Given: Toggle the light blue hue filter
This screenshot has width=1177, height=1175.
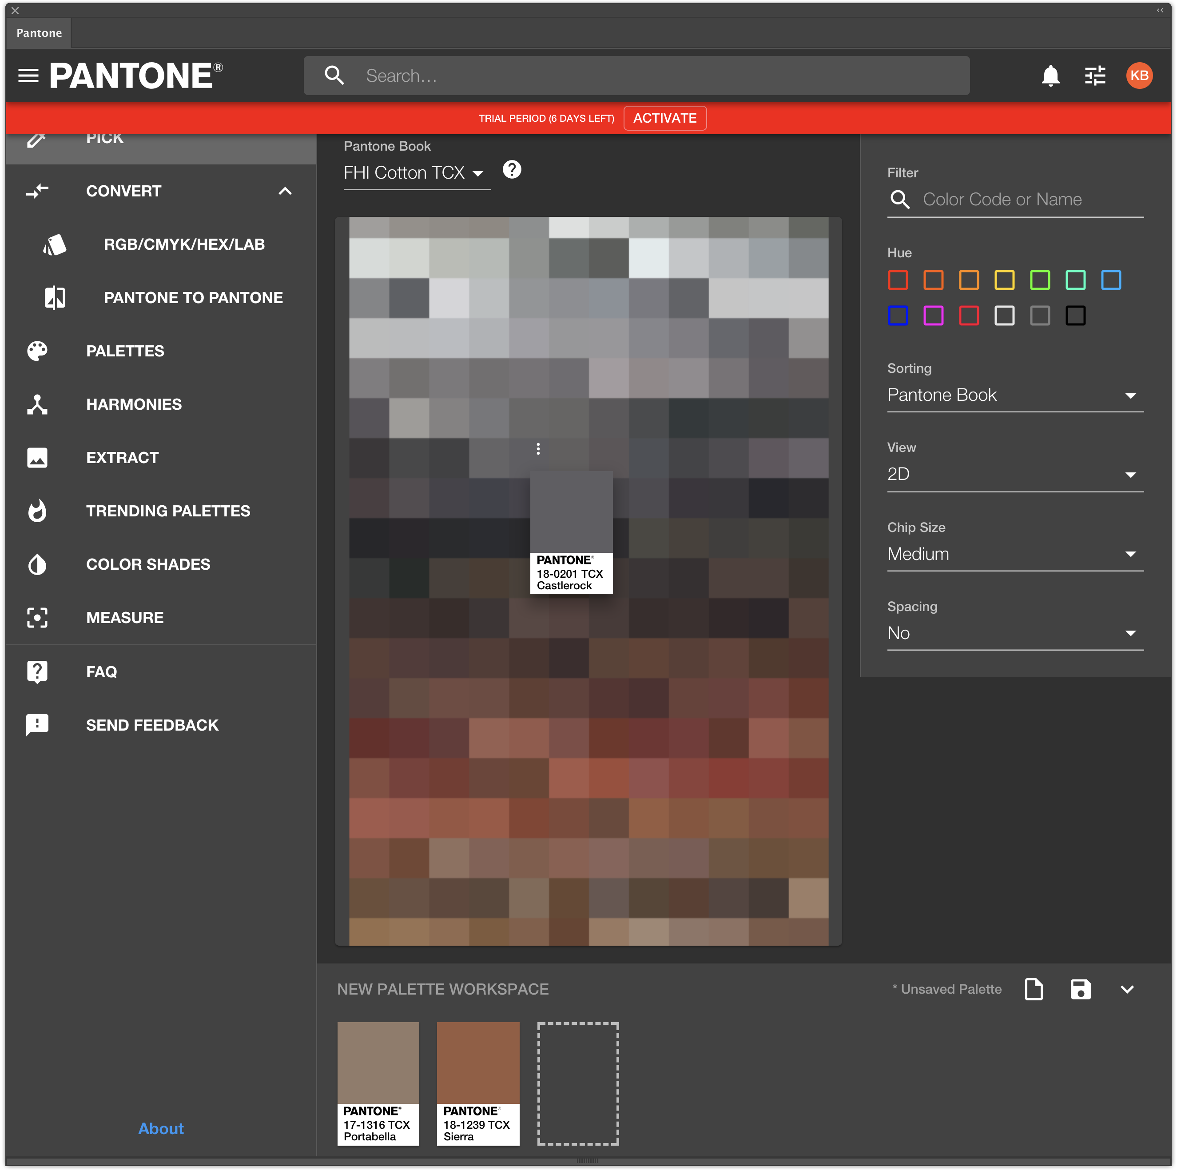Looking at the screenshot, I should click(1110, 280).
